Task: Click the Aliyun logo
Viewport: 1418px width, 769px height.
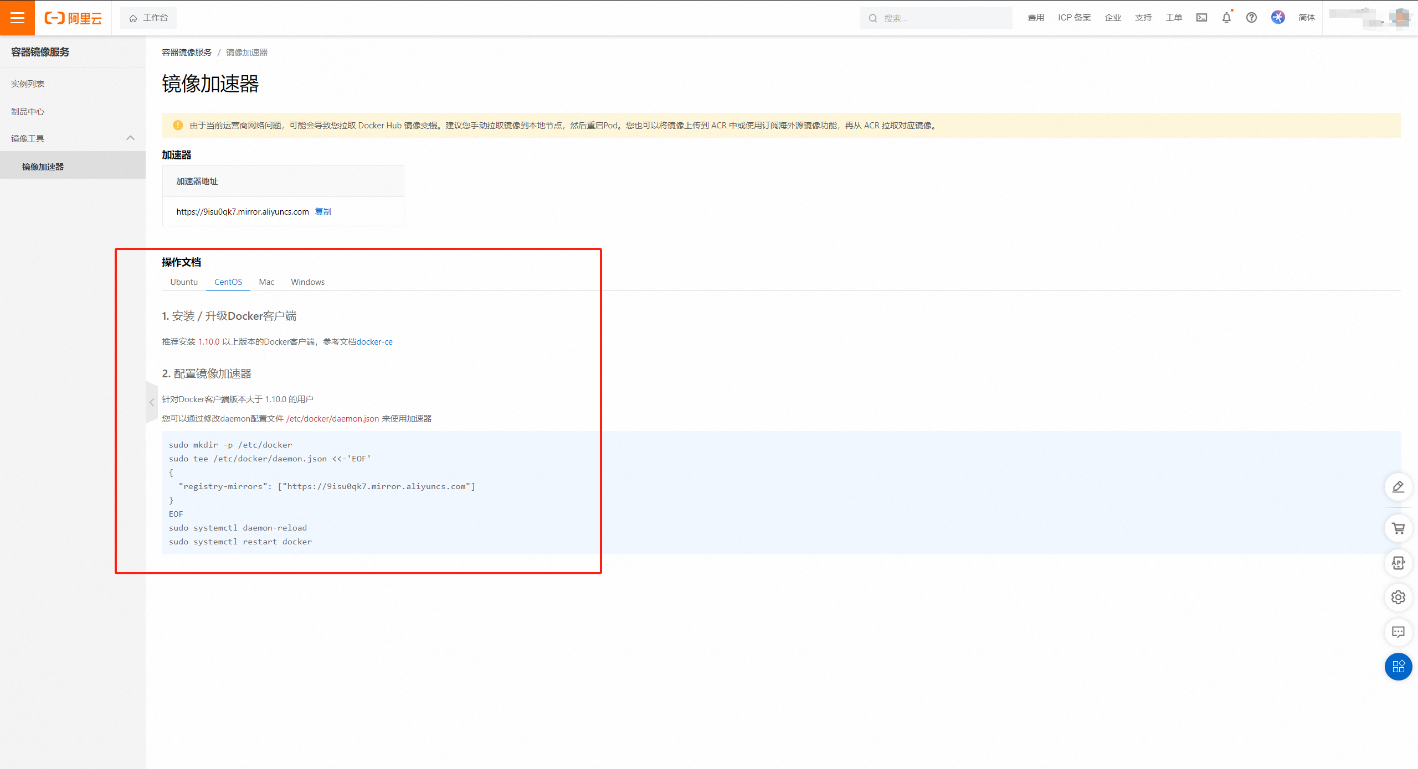Action: click(73, 18)
